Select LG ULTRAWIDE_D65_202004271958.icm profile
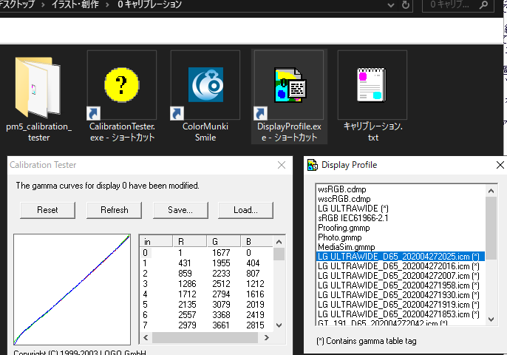The height and width of the screenshot is (355, 507). point(401,285)
